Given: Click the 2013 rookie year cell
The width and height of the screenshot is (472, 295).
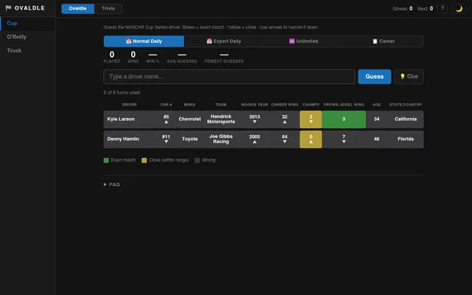Looking at the screenshot, I should click(254, 119).
